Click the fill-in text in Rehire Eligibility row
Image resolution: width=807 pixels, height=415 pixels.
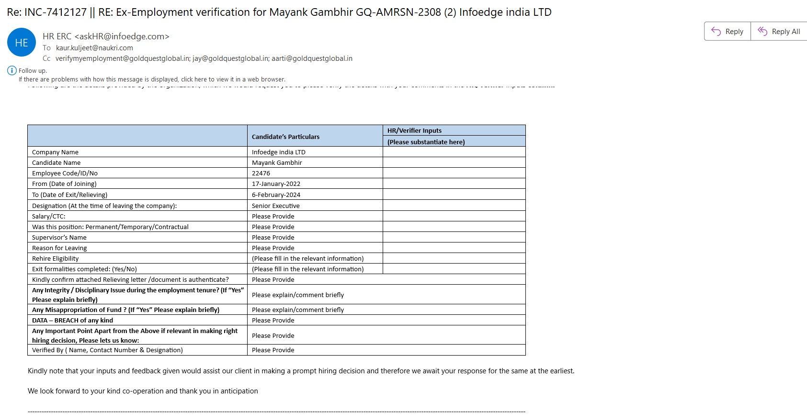307,258
